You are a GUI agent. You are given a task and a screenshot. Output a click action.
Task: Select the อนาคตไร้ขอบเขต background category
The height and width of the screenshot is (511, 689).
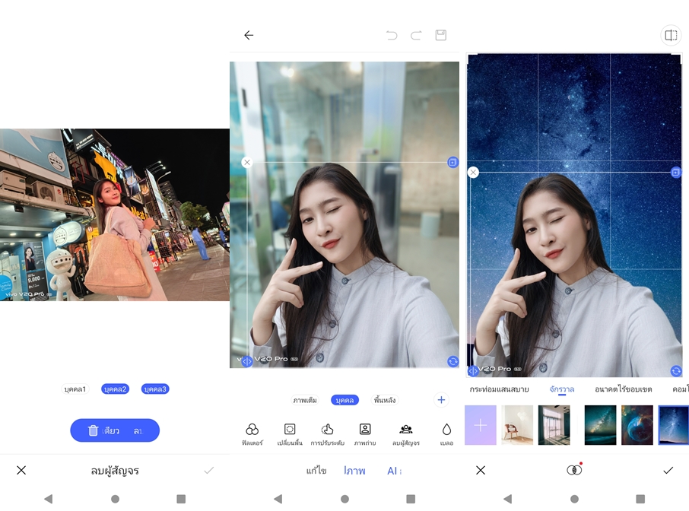click(623, 389)
